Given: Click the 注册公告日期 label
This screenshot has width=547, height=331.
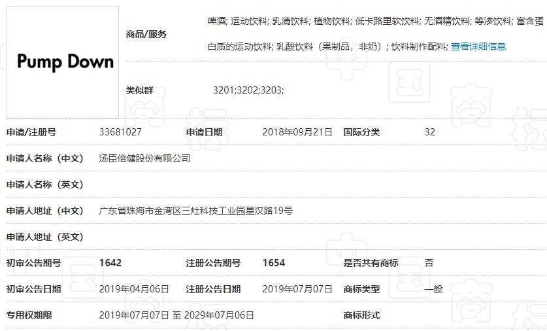Looking at the screenshot, I should tap(213, 289).
